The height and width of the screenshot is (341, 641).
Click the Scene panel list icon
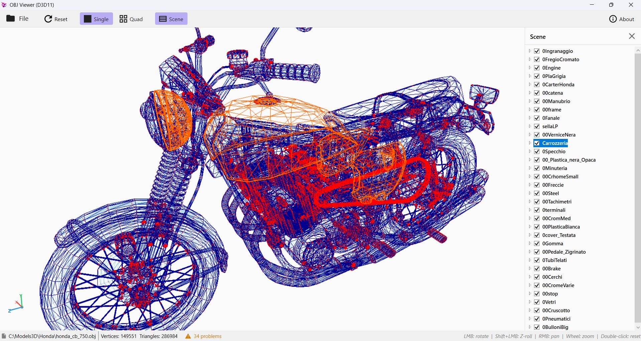[x=163, y=19]
